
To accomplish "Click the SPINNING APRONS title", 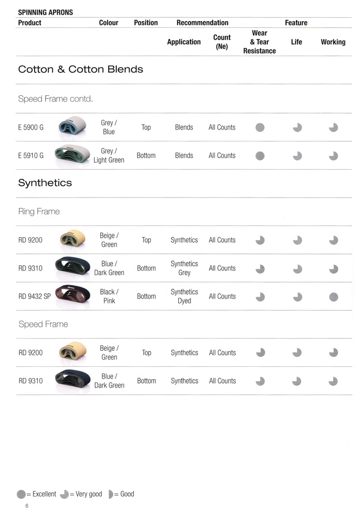I will point(46,12).
